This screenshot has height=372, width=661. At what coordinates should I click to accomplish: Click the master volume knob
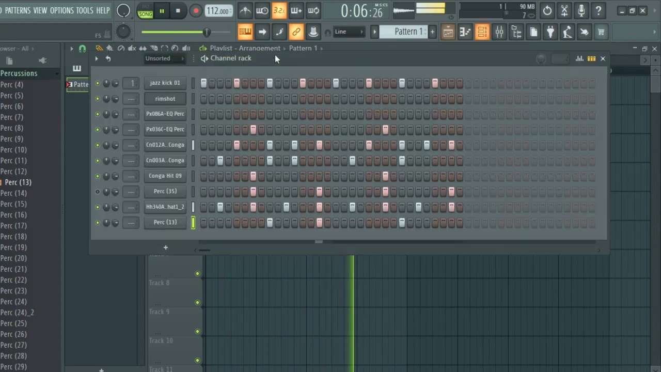pos(123,10)
